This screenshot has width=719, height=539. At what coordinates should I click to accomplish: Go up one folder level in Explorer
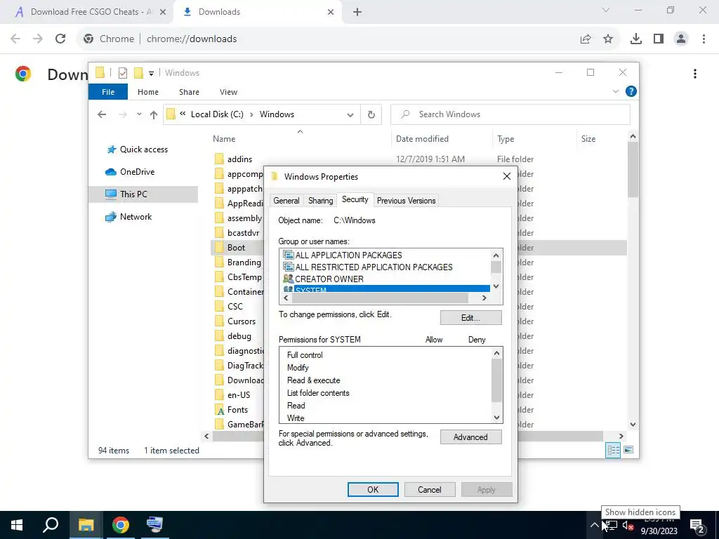point(154,114)
